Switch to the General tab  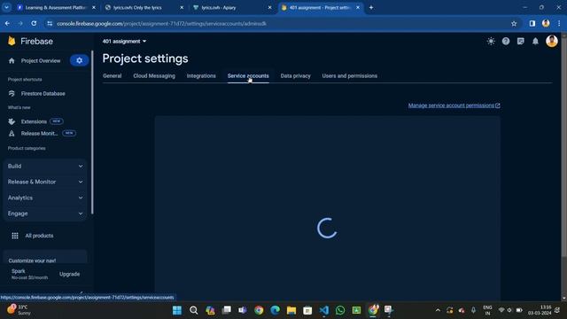pyautogui.click(x=113, y=76)
